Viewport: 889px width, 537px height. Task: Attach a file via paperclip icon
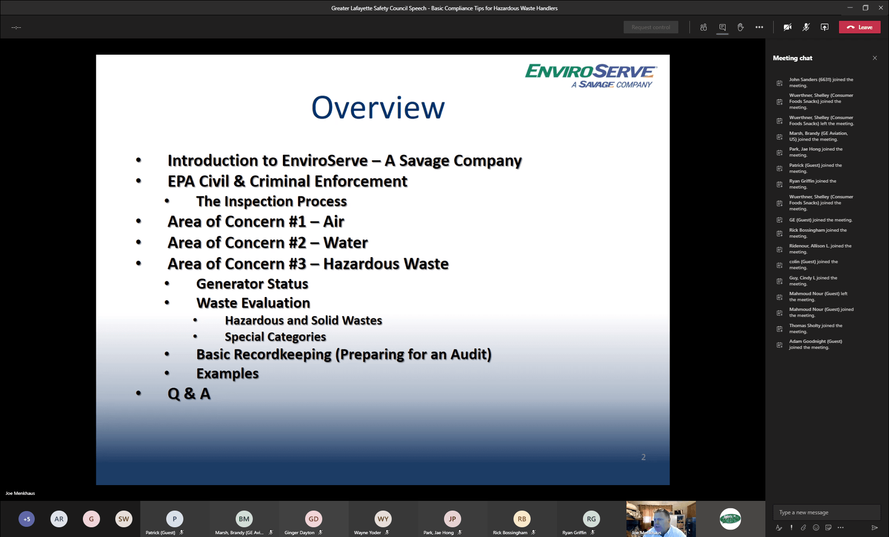point(804,527)
